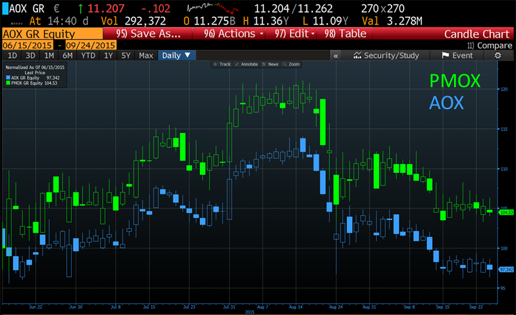Click the Compare option
This screenshot has width=516, height=315.
click(490, 45)
